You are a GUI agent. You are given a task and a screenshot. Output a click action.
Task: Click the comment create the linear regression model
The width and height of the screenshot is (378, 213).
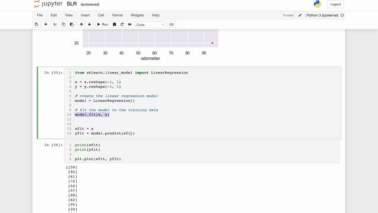(116, 96)
